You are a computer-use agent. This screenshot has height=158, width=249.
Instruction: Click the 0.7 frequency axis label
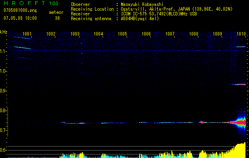point(3,130)
